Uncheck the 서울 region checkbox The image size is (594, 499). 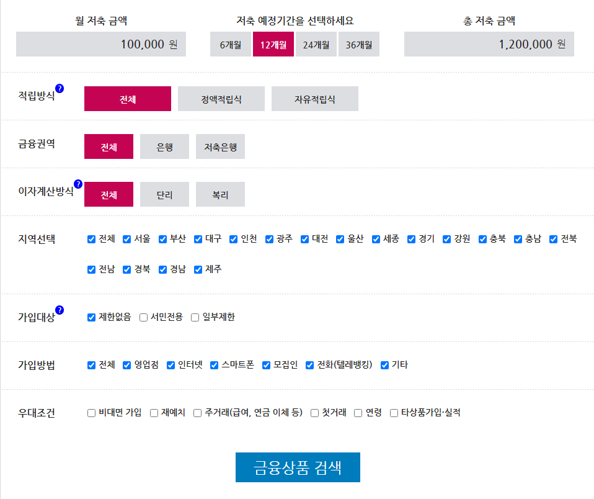click(126, 238)
